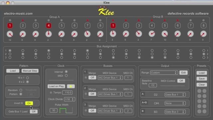The width and height of the screenshot is (213, 120).
Task: Toggle MIDI Control Off switch
Action: [181, 81]
